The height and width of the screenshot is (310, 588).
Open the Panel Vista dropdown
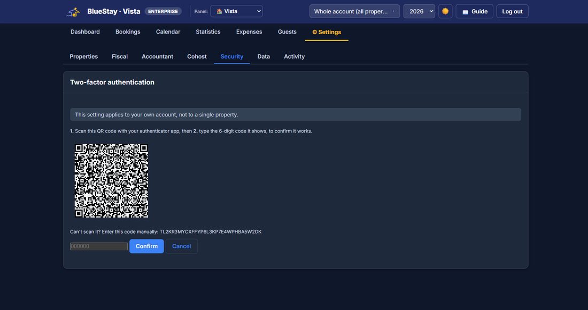(236, 11)
